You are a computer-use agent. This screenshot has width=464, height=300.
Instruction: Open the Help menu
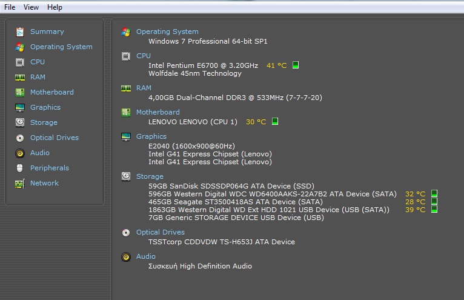click(55, 7)
